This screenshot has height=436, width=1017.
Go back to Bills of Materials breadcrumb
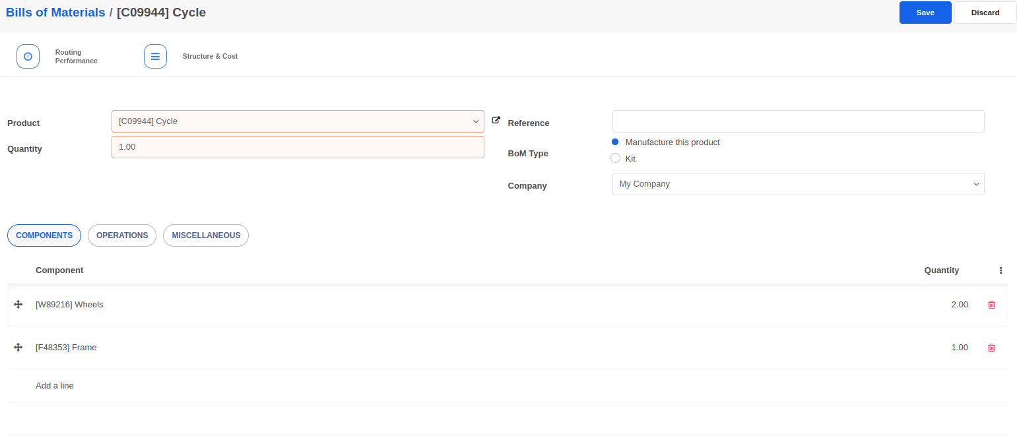click(x=55, y=13)
